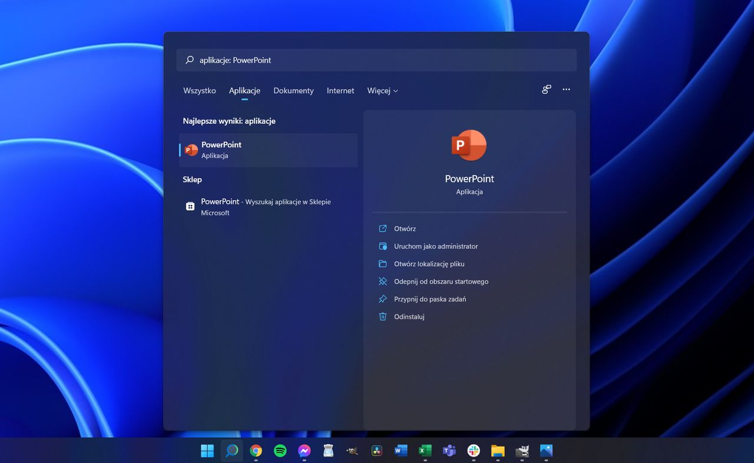Click Otwórz lokalizację pliku
This screenshot has height=463, width=754.
pyautogui.click(x=429, y=264)
